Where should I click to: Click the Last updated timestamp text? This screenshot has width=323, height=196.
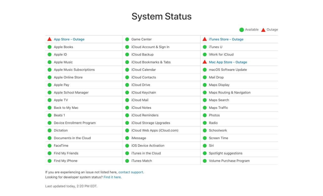71,186
